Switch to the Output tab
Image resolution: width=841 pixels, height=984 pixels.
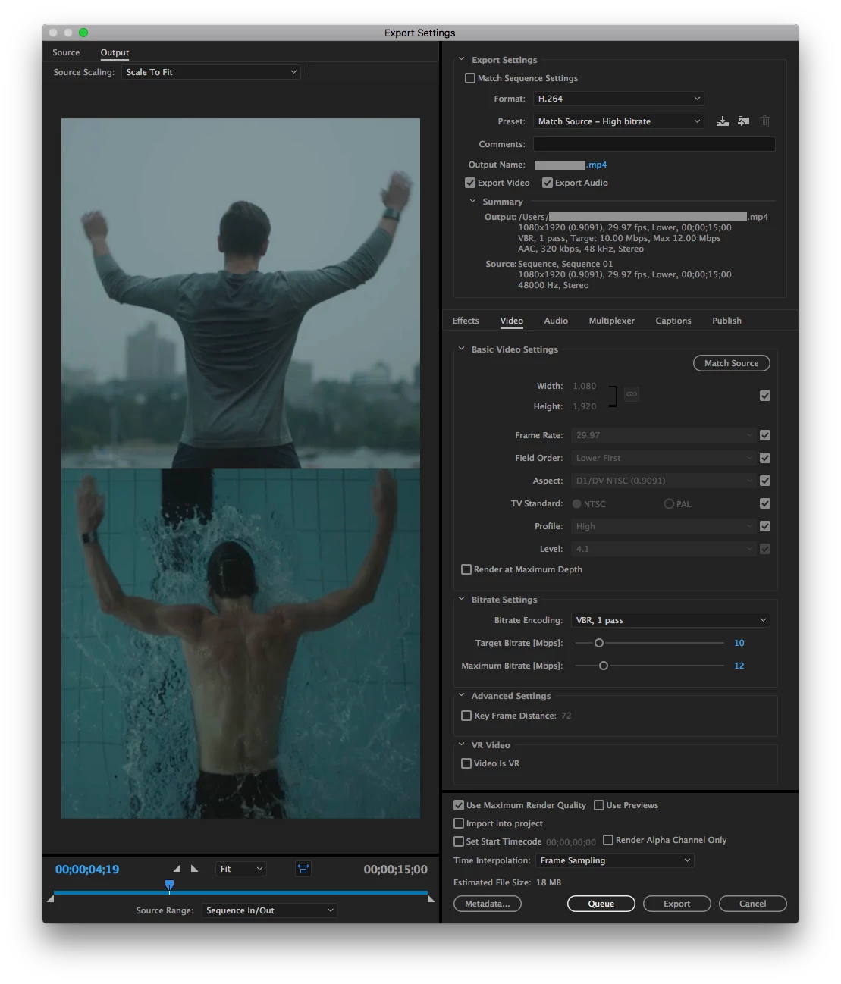(115, 52)
